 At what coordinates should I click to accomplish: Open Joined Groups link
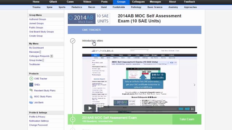[36, 23]
